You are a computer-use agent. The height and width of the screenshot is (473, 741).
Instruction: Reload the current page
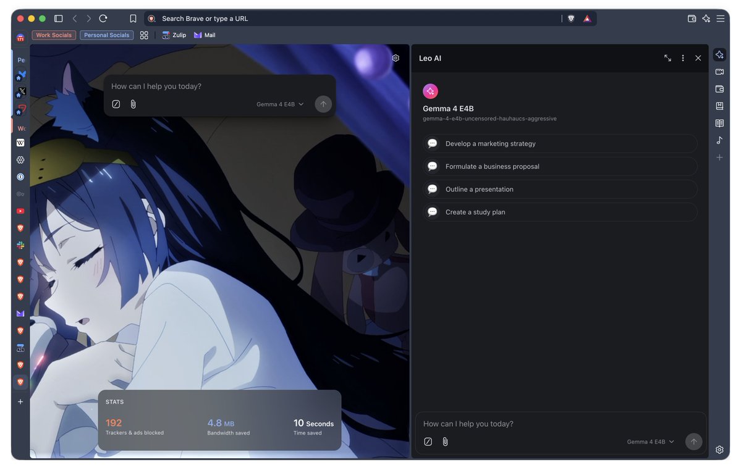coord(103,19)
